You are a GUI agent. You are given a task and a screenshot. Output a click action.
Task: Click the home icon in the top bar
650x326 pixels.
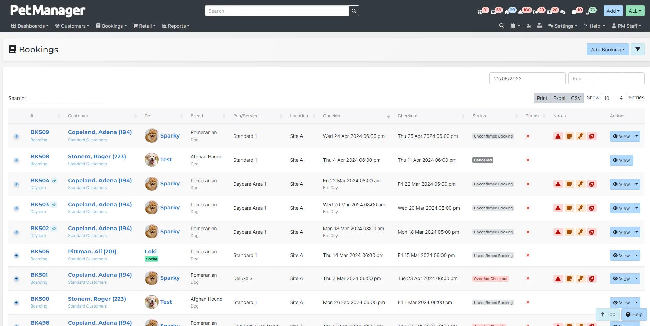pyautogui.click(x=507, y=11)
